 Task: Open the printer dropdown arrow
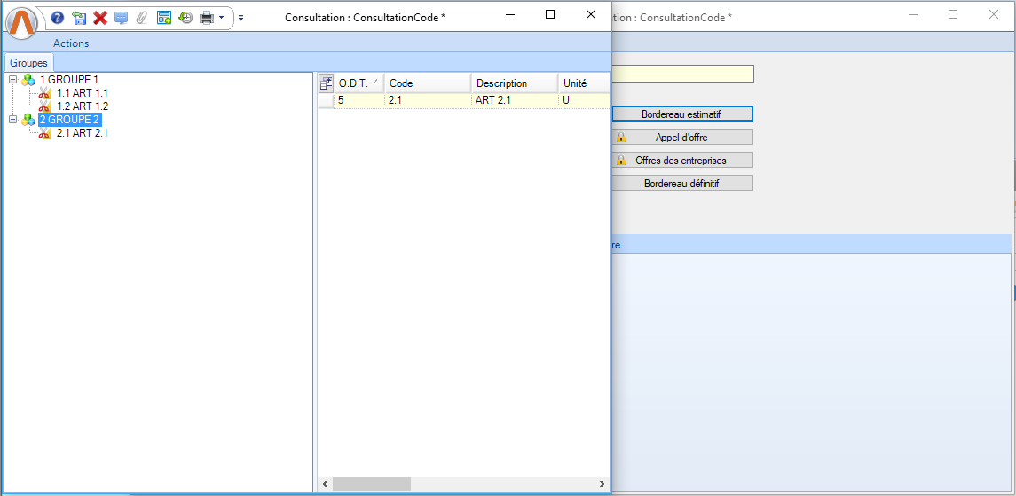click(221, 17)
